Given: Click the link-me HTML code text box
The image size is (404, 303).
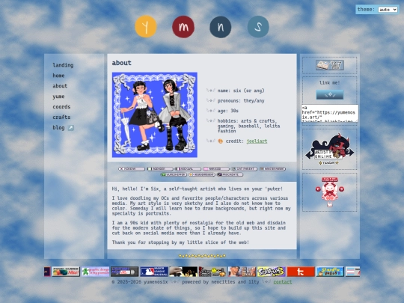Looking at the screenshot, I should click(x=330, y=114).
